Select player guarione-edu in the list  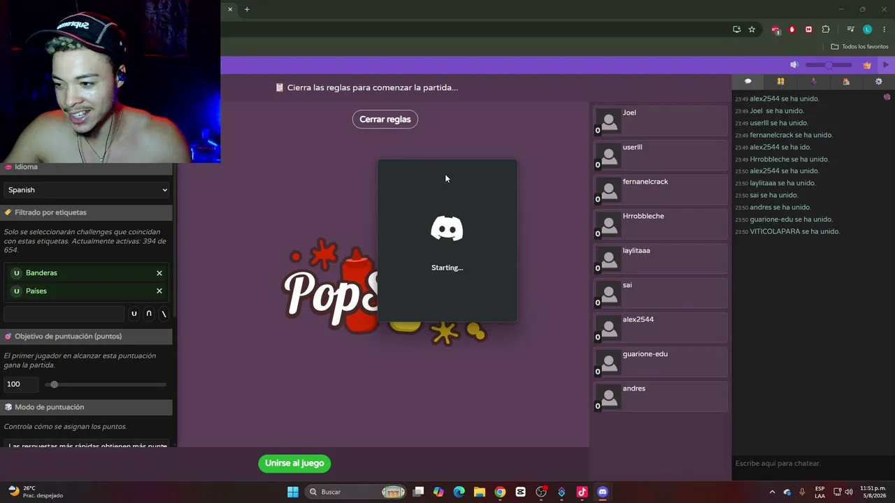660,362
